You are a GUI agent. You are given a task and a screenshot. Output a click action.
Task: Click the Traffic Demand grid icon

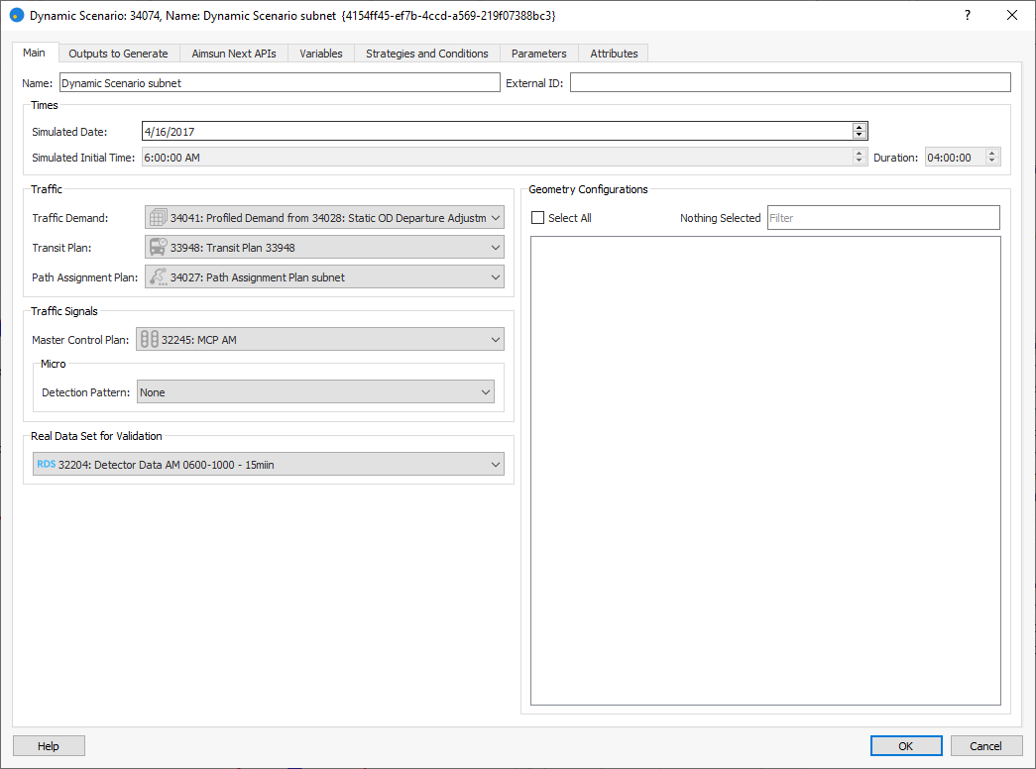158,218
